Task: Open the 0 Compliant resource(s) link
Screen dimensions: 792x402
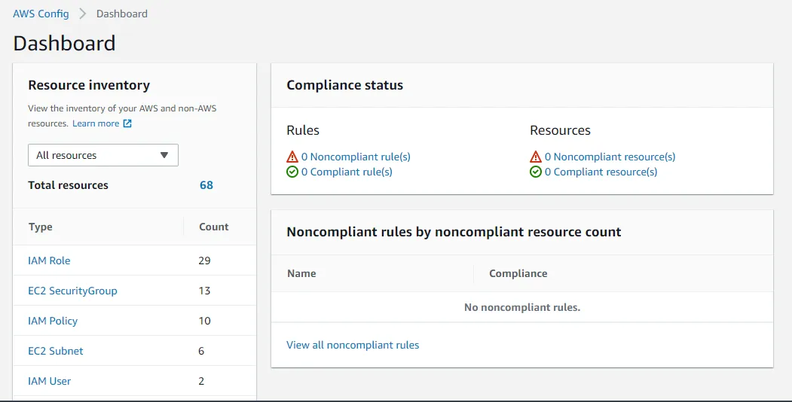Action: pyautogui.click(x=601, y=172)
